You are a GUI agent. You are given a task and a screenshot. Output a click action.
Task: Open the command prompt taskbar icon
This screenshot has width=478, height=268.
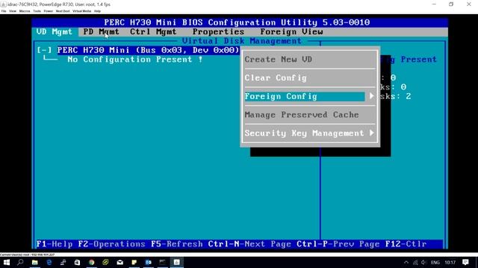(x=162, y=262)
